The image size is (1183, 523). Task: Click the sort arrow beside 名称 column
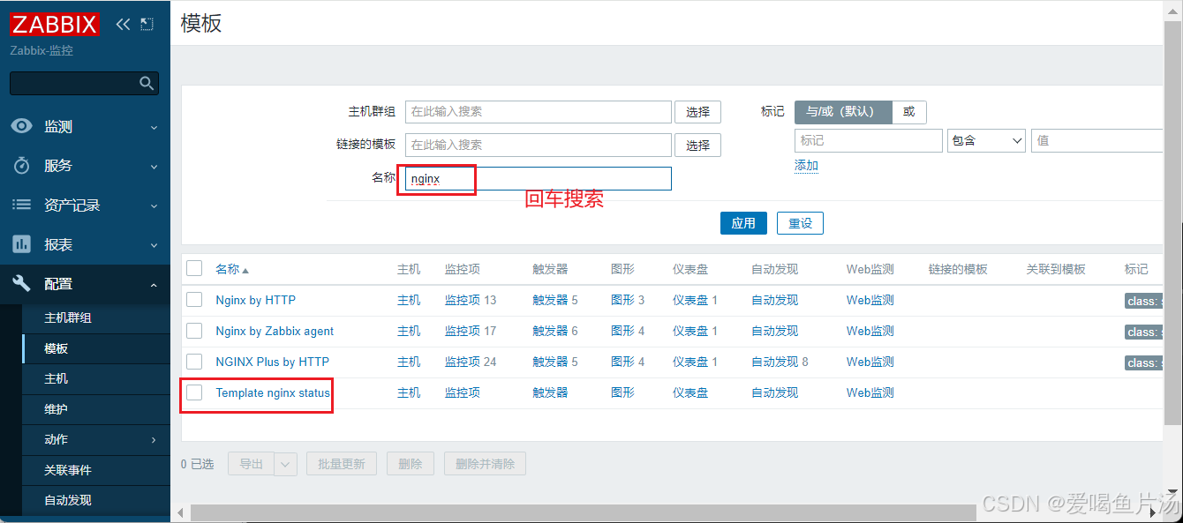[x=245, y=270]
